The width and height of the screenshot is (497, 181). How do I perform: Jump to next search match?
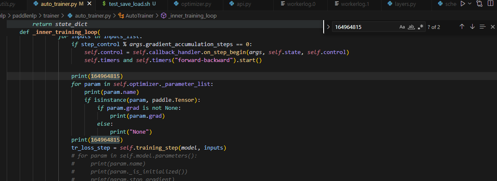[472, 27]
